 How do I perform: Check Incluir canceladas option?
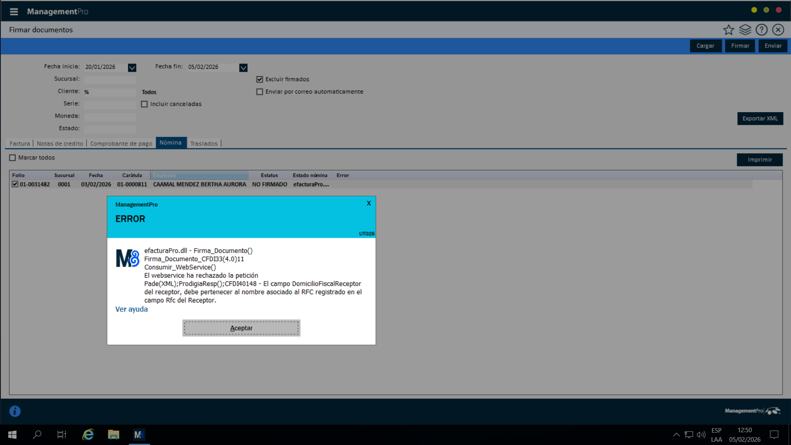pos(144,104)
